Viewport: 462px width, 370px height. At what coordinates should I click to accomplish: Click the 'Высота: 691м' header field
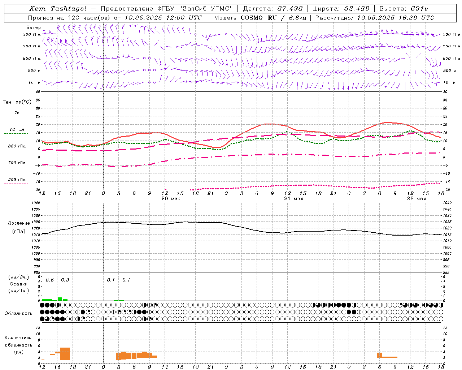click(404, 9)
